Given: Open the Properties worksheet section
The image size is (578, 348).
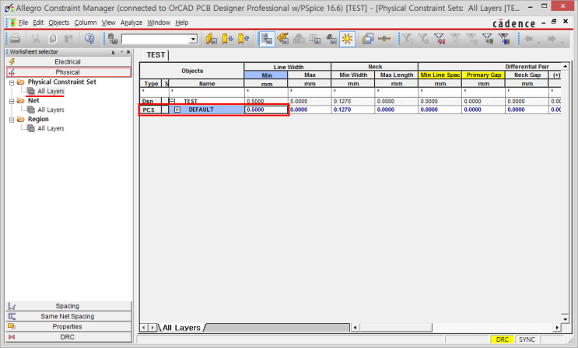Looking at the screenshot, I should tap(69, 327).
